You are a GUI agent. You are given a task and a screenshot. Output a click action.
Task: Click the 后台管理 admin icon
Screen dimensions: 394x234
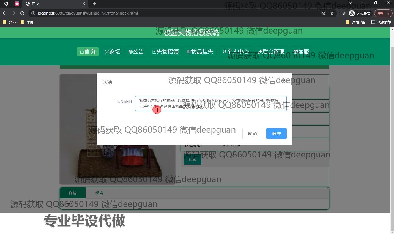click(260, 51)
